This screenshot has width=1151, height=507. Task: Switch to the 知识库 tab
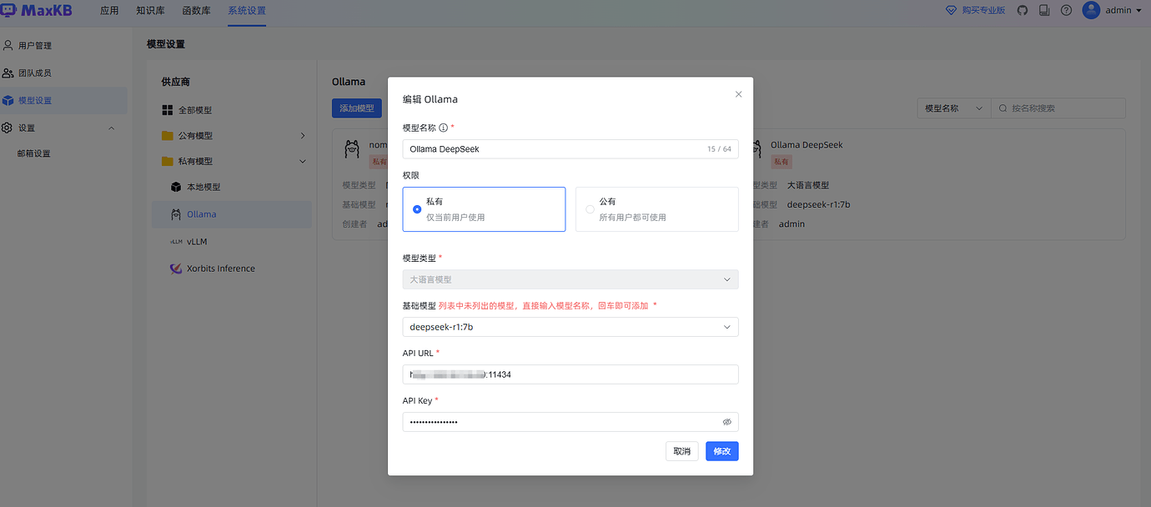pyautogui.click(x=149, y=10)
